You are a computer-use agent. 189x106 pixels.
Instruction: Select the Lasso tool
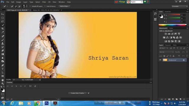(x=3, y=21)
